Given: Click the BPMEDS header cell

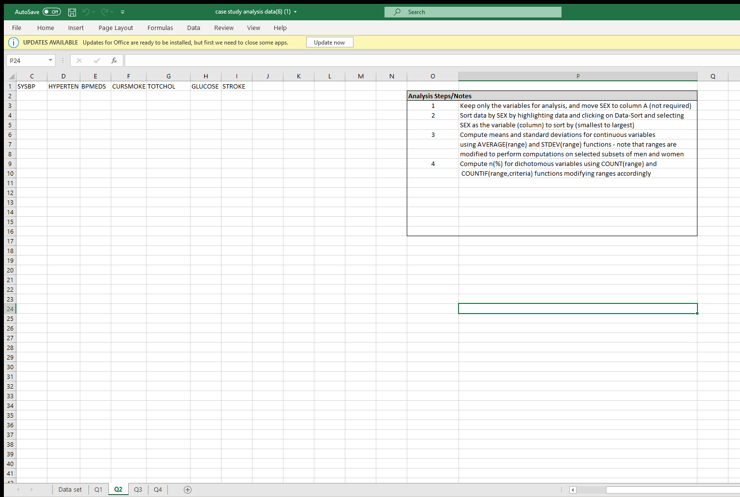Looking at the screenshot, I should (96, 86).
